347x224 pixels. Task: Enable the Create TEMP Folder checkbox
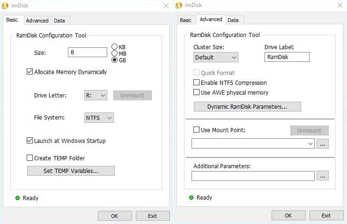pyautogui.click(x=30, y=158)
